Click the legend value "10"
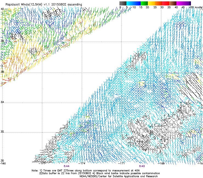 pyautogui.click(x=134, y=7)
